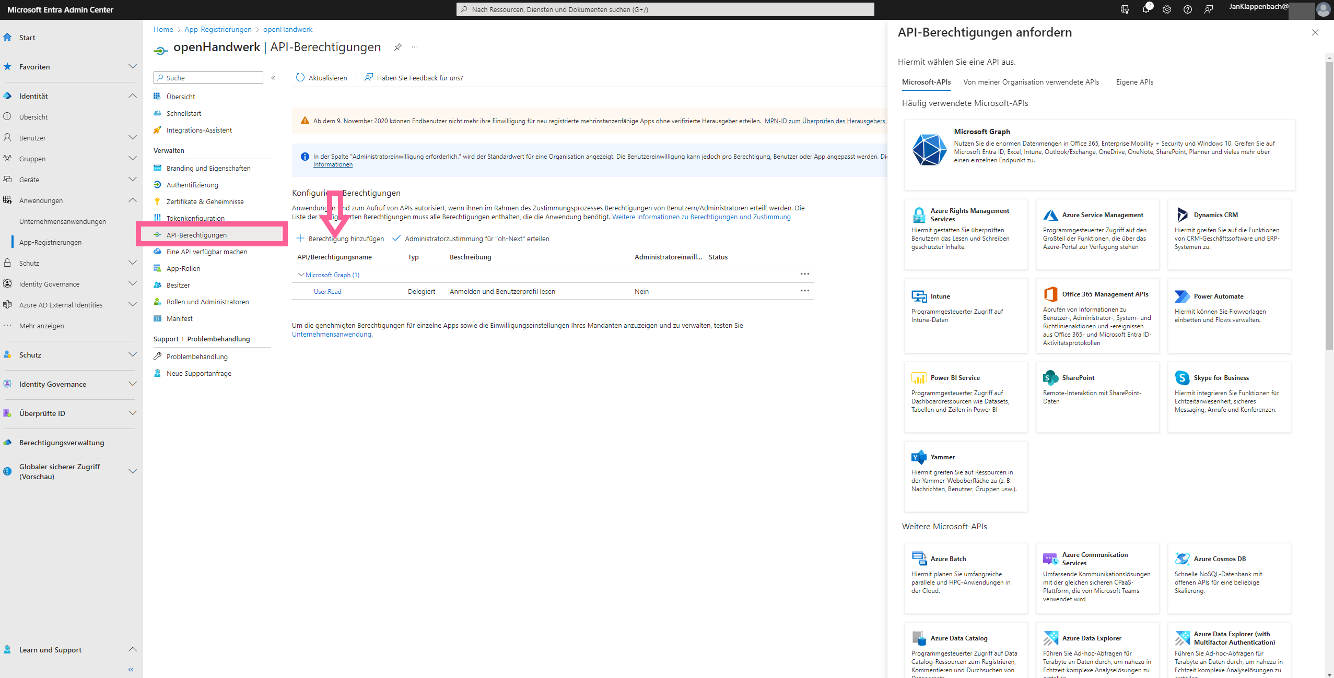Expand the Benutzer menu
Viewport: 1334px width, 678px height.
[x=132, y=137]
